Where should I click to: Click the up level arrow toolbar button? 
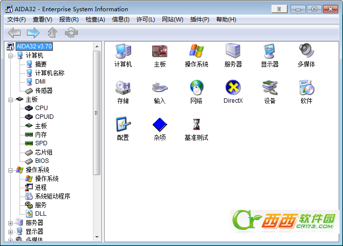pyautogui.click(x=52, y=33)
